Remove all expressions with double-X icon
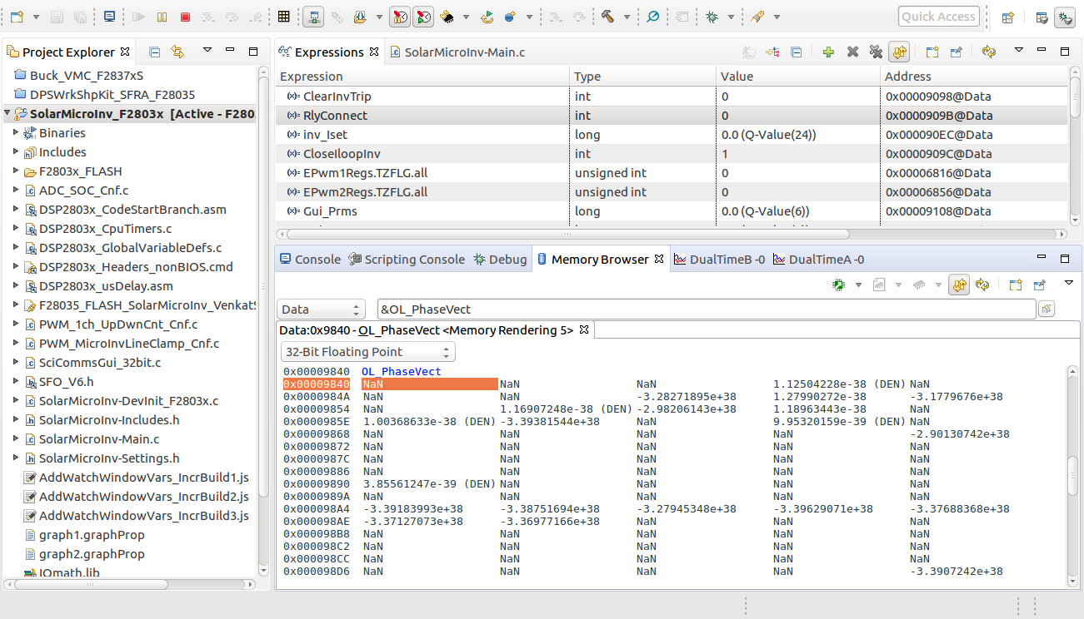 [876, 52]
